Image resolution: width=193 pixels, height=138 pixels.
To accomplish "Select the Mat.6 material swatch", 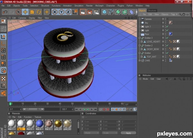I will click(21, 125).
